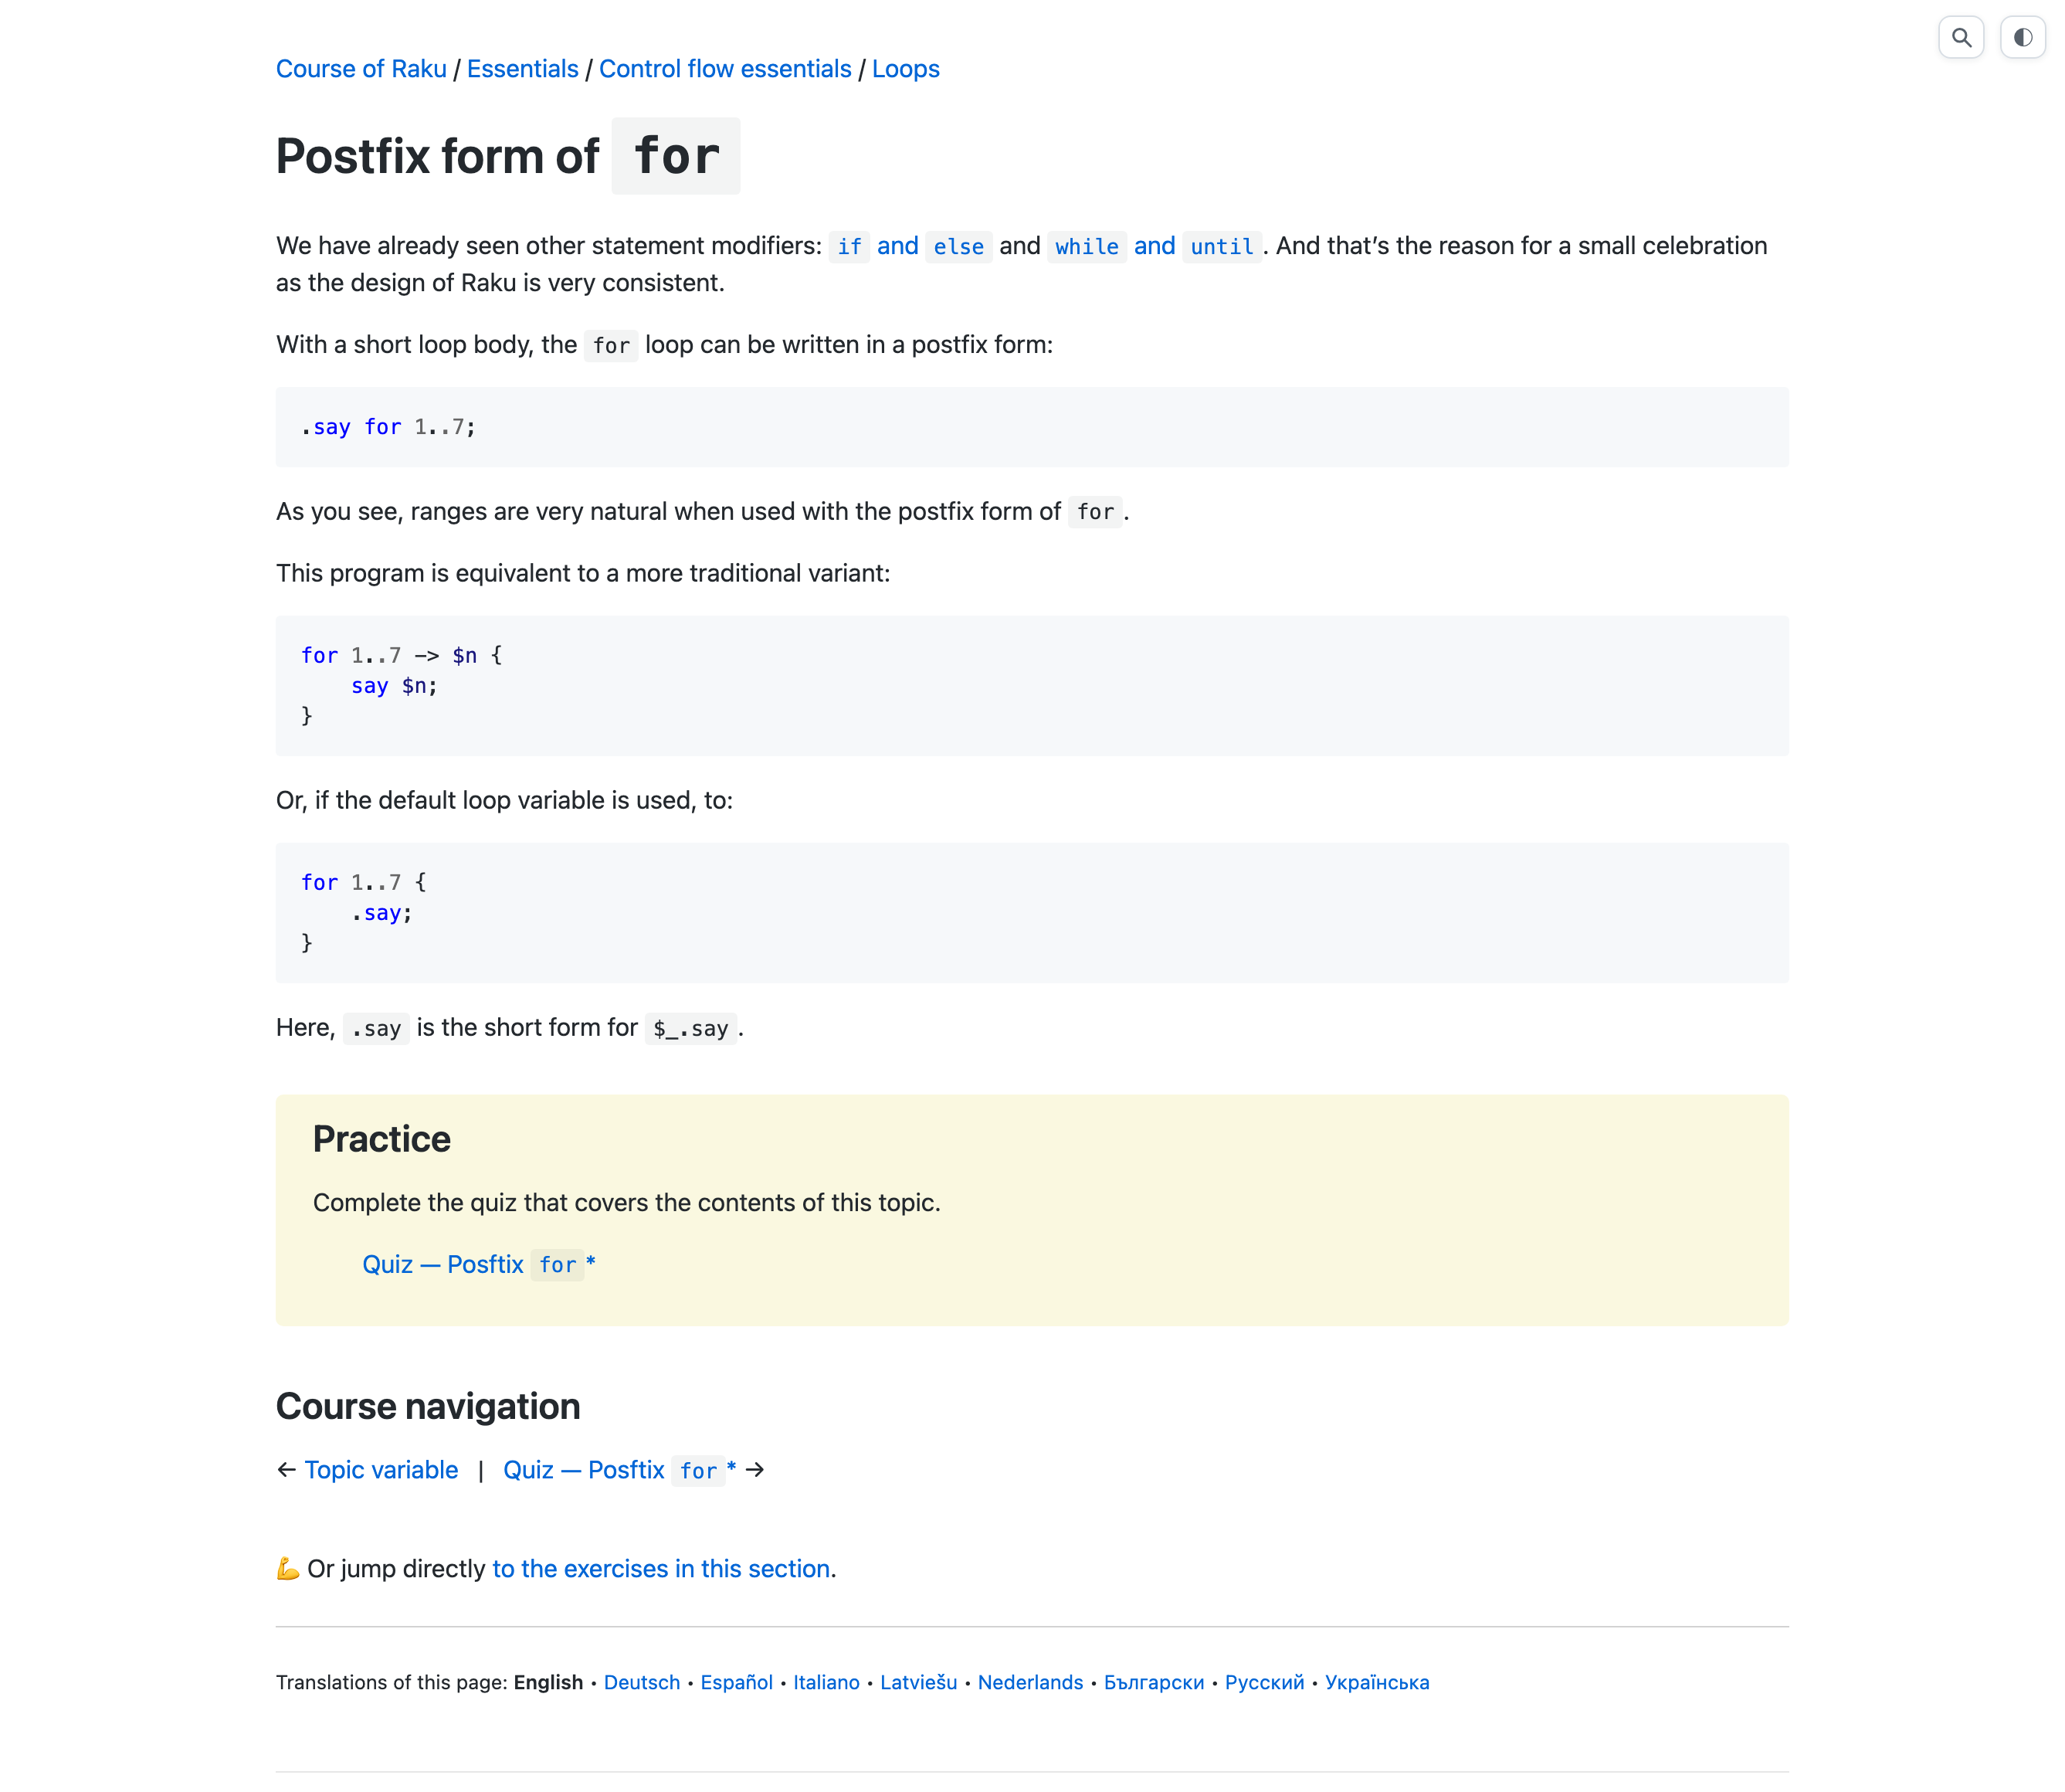The width and height of the screenshot is (2065, 1792).
Task: Go to the Essentials breadcrumb link
Action: pos(523,69)
